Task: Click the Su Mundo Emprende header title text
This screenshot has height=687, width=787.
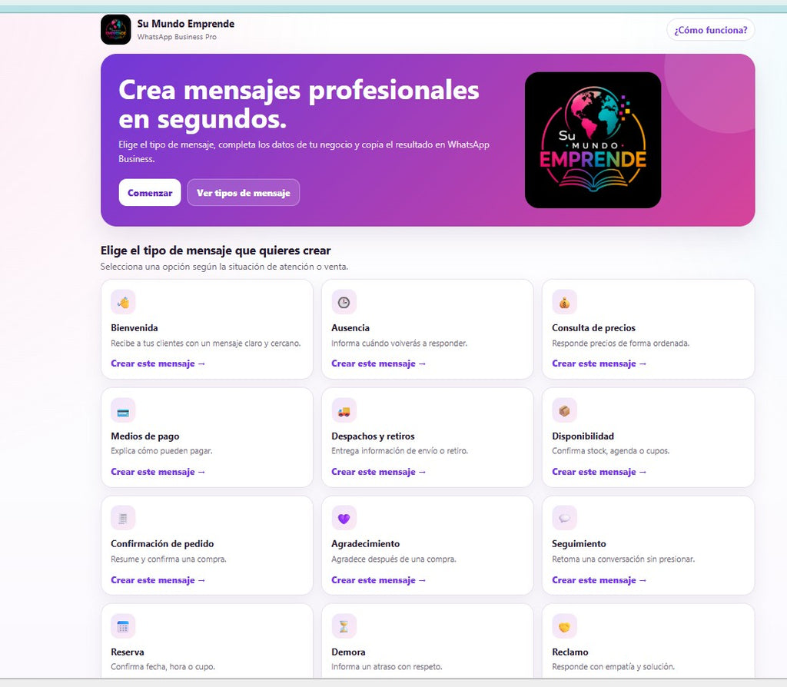Action: click(x=186, y=24)
